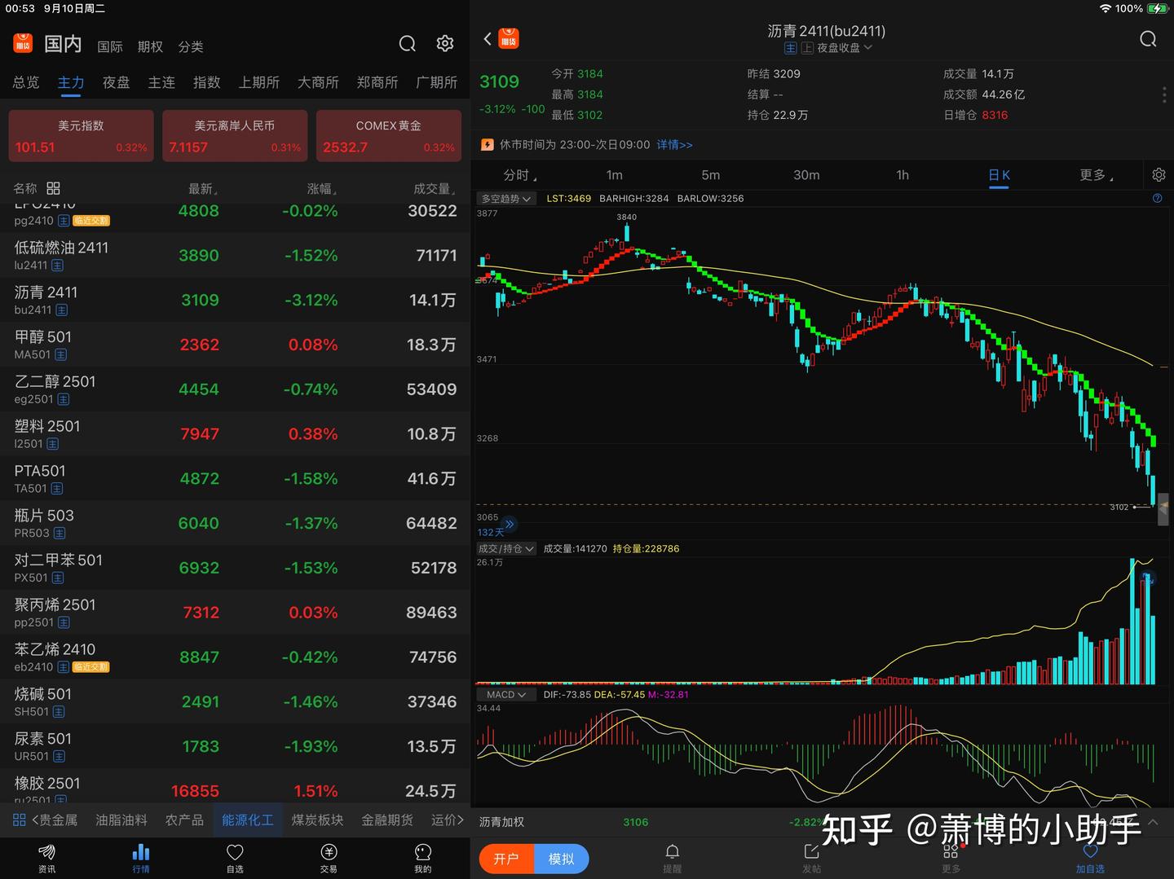The height and width of the screenshot is (879, 1174).
Task: Expand the 多空趋势 indicator dropdown
Action: (505, 198)
